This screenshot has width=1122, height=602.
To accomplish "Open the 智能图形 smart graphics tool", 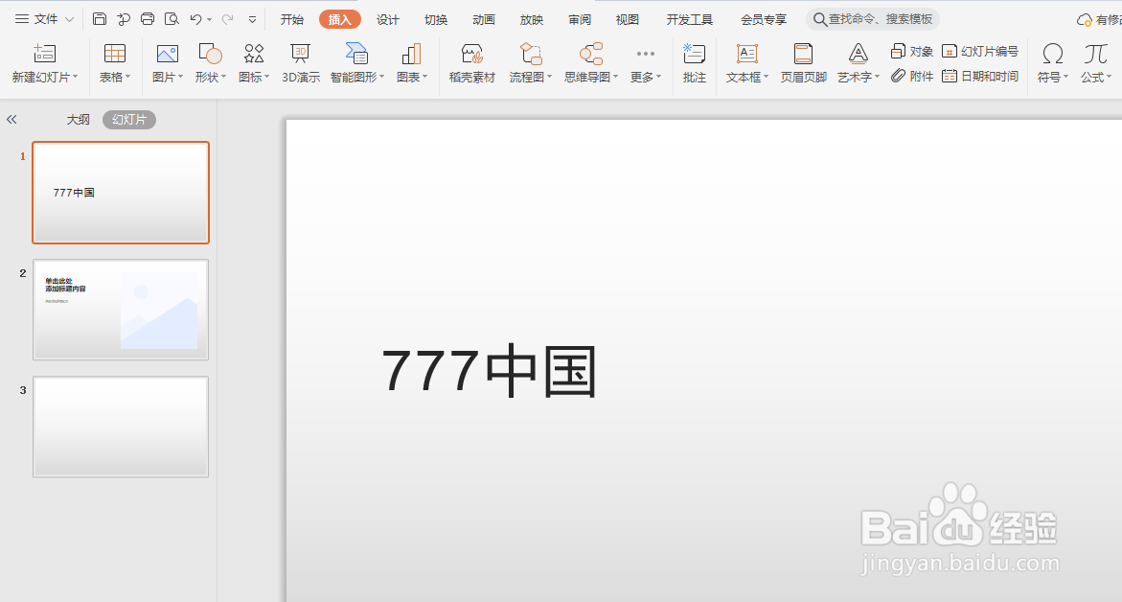I will point(354,62).
